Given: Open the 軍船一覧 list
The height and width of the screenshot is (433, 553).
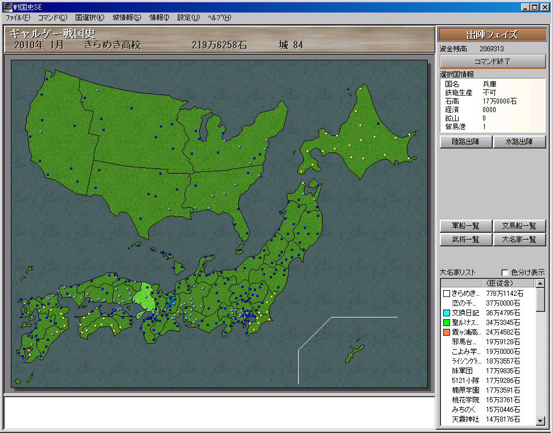Looking at the screenshot, I should coord(465,226).
